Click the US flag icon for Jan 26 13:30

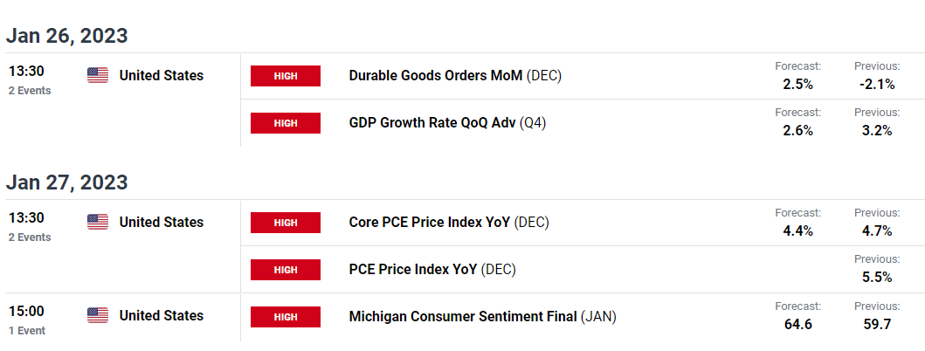pyautogui.click(x=98, y=75)
